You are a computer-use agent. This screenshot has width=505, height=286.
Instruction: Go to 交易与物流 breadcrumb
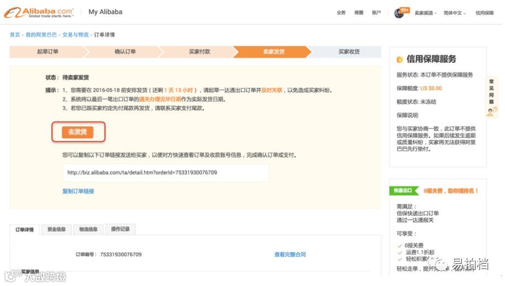coord(75,35)
